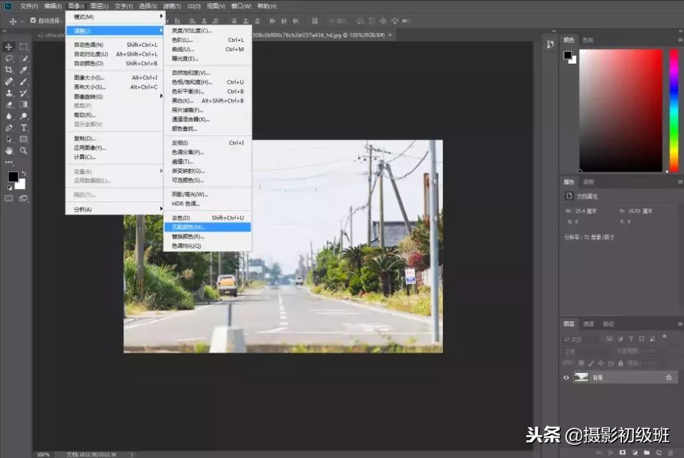Select the Quick Selection tool
This screenshot has height=458, width=684.
(23, 58)
